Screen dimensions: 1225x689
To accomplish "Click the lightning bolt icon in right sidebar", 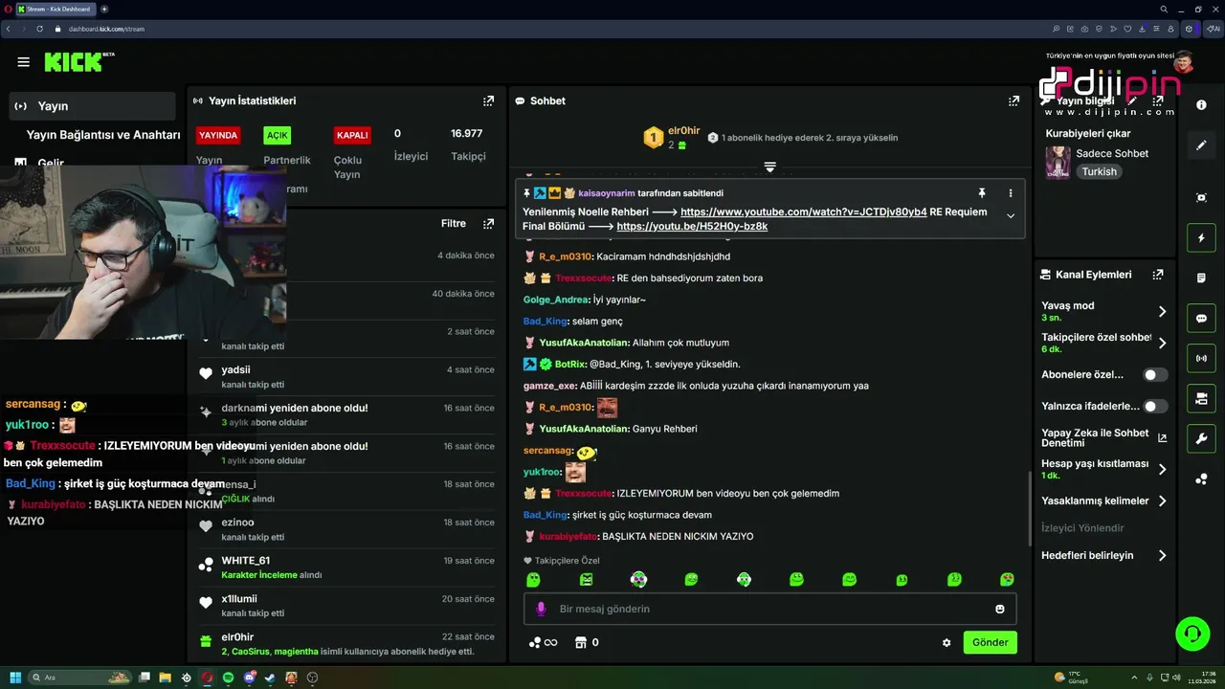I will point(1201,238).
